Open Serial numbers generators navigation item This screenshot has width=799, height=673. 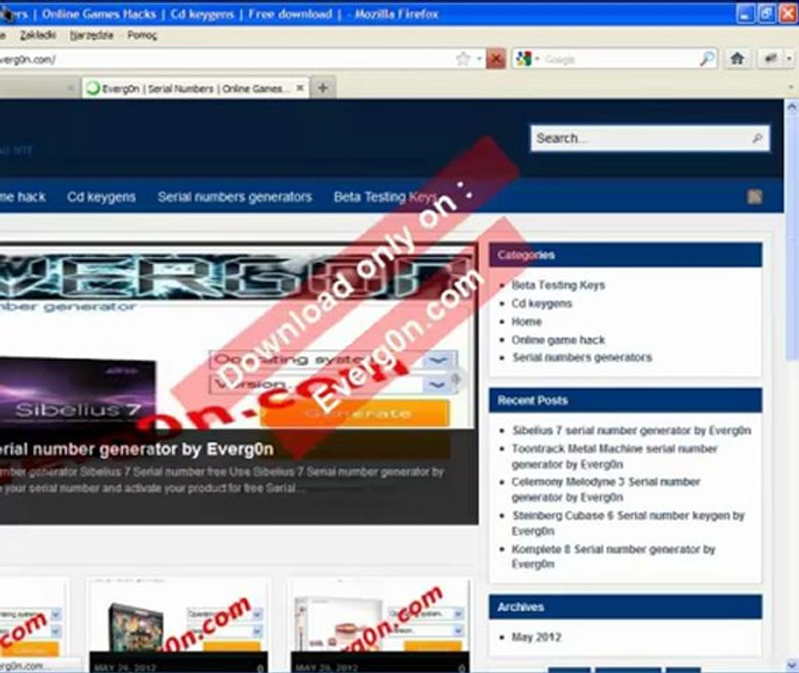point(235,197)
